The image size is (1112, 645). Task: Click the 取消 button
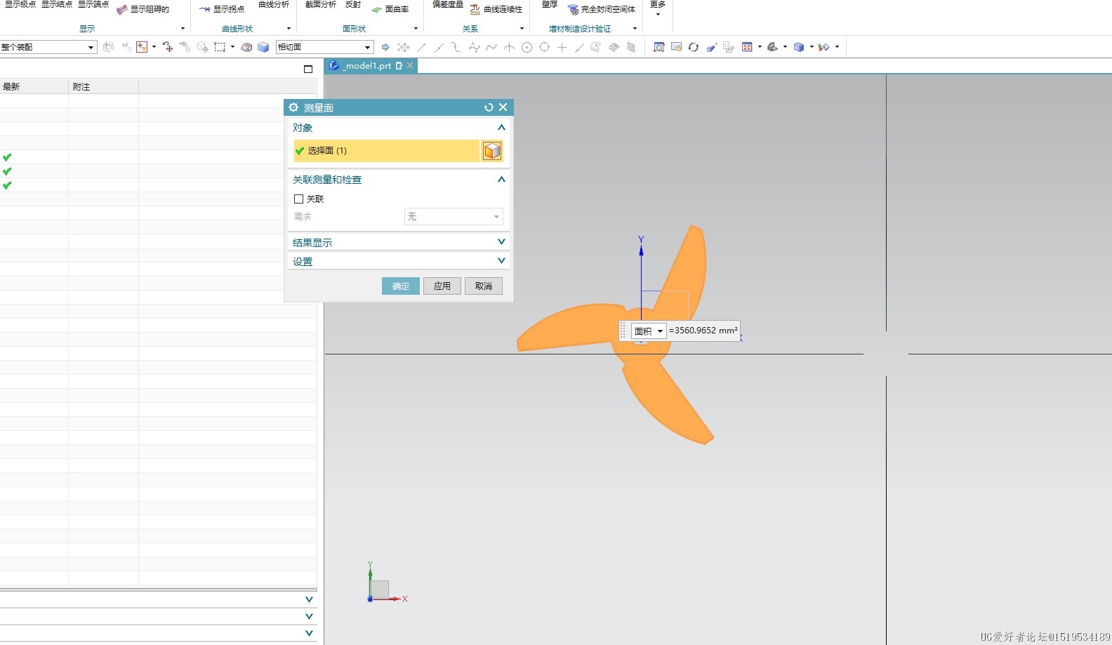click(x=484, y=286)
